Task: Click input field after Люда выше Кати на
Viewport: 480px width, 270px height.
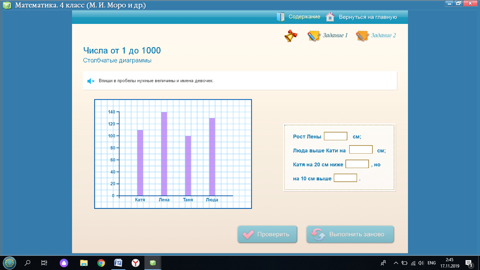Action: 361,150
